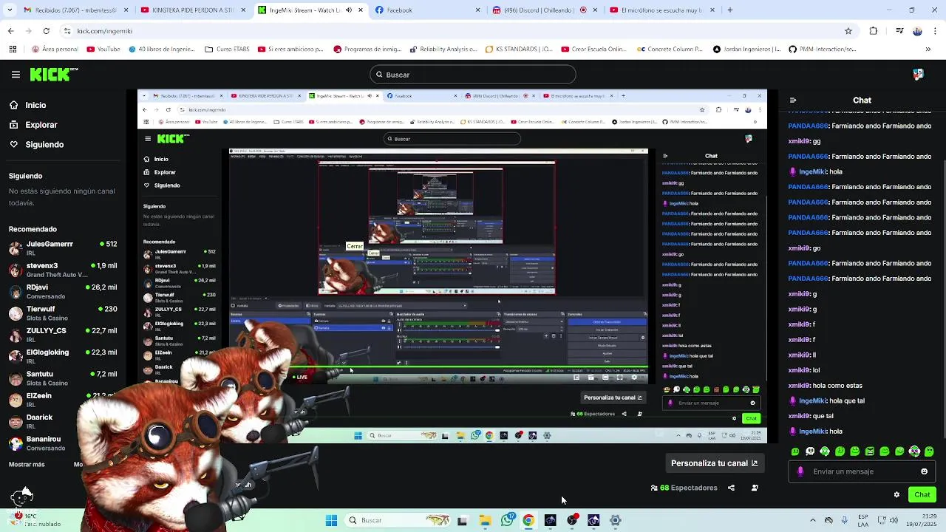Click the microphone icon in system tray

pyautogui.click(x=844, y=520)
